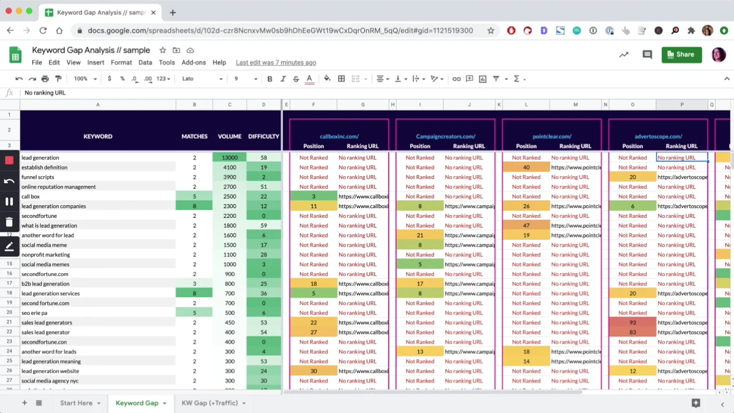734x413 pixels.
Task: Decrease decimal places
Action: pos(134,79)
